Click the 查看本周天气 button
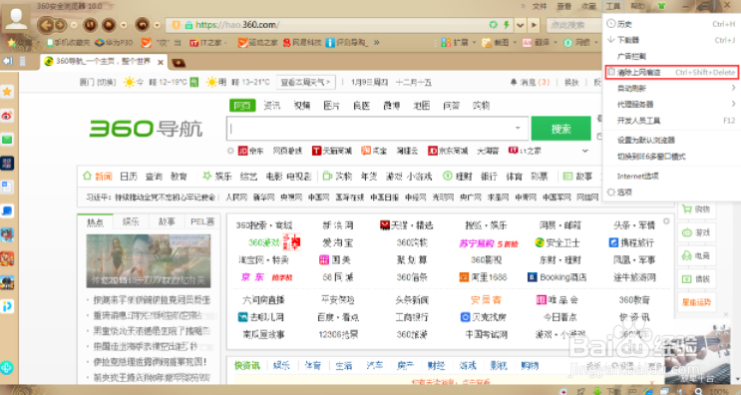Viewport: 741px width, 395px height. click(x=306, y=82)
